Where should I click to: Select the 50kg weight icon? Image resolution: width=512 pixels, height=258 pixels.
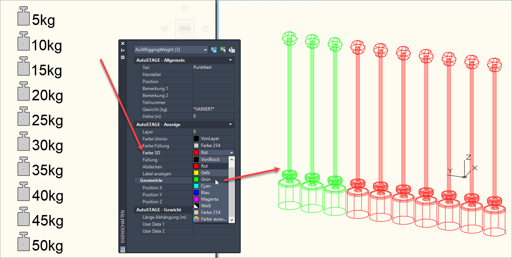pos(24,241)
